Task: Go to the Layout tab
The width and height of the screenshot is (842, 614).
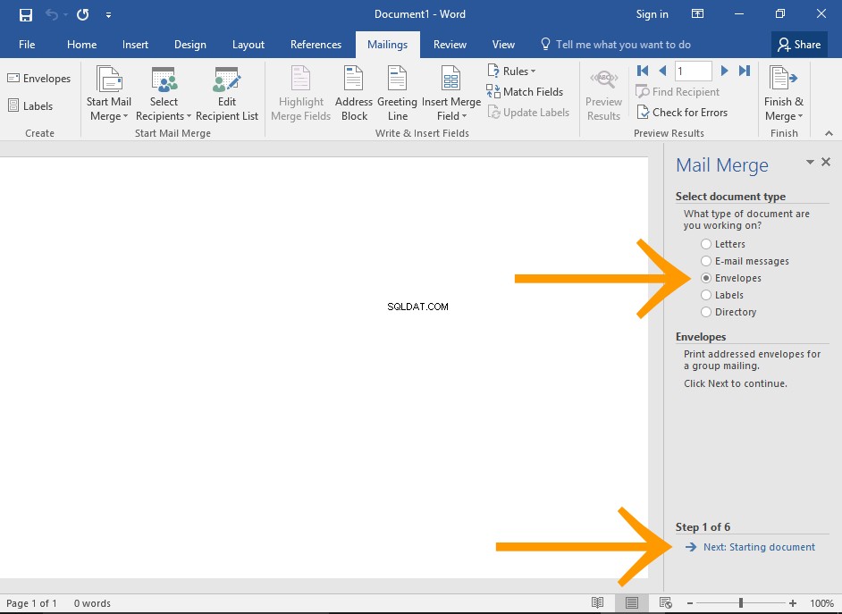Action: (248, 45)
